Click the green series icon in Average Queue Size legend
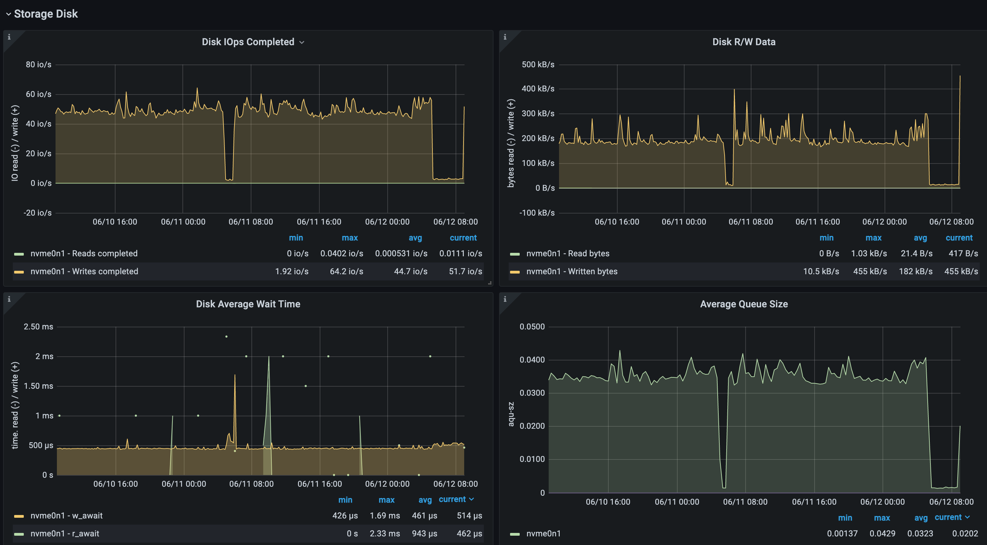Screen dimensions: 987x545 click(x=515, y=533)
